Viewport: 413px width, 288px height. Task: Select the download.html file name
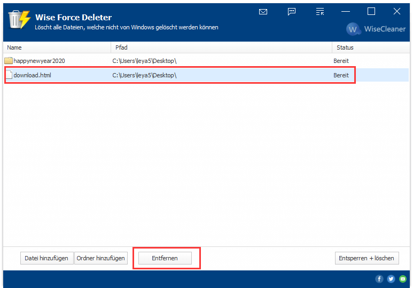click(33, 75)
